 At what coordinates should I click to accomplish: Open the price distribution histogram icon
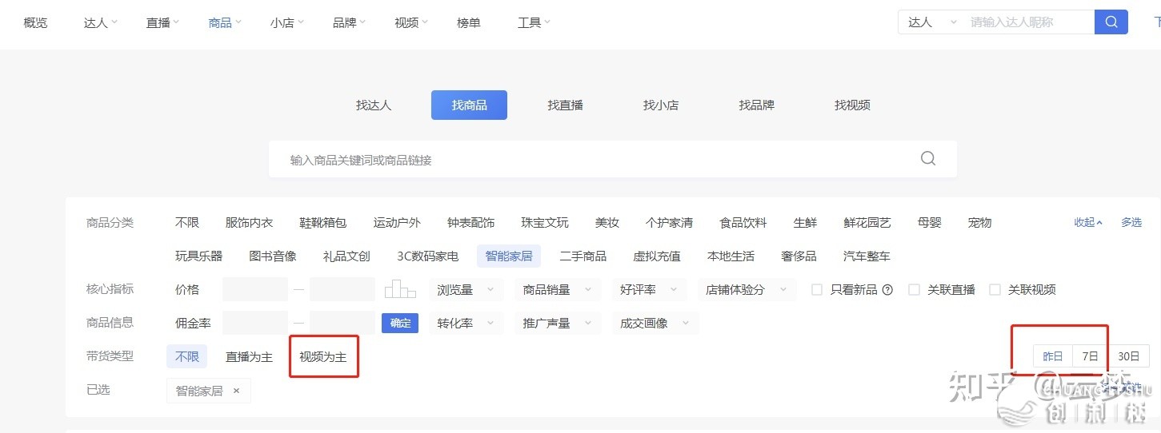401,289
